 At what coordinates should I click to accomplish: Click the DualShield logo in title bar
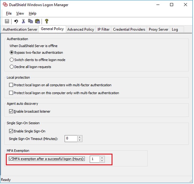coord(5,5)
